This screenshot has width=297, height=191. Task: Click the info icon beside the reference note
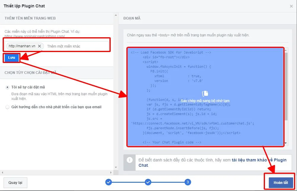(130, 160)
